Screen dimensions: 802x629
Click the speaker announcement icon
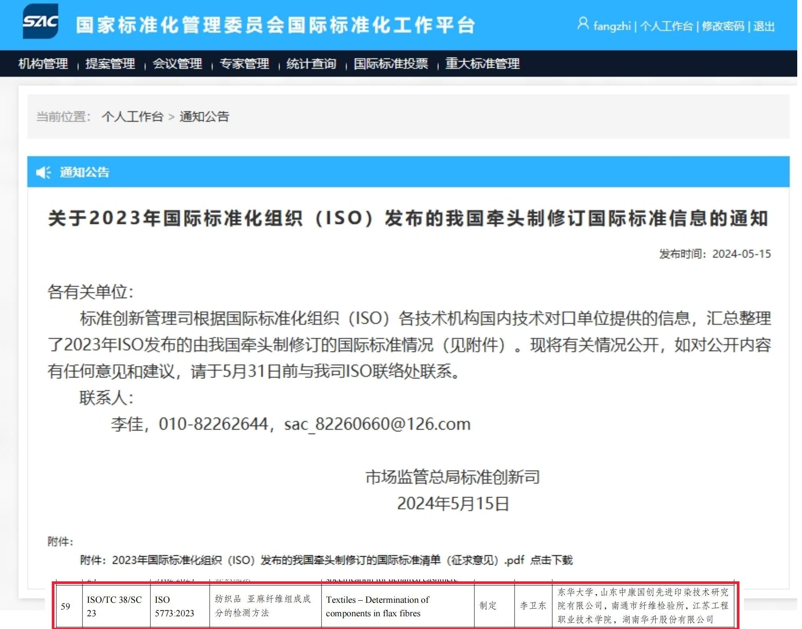[x=43, y=172]
